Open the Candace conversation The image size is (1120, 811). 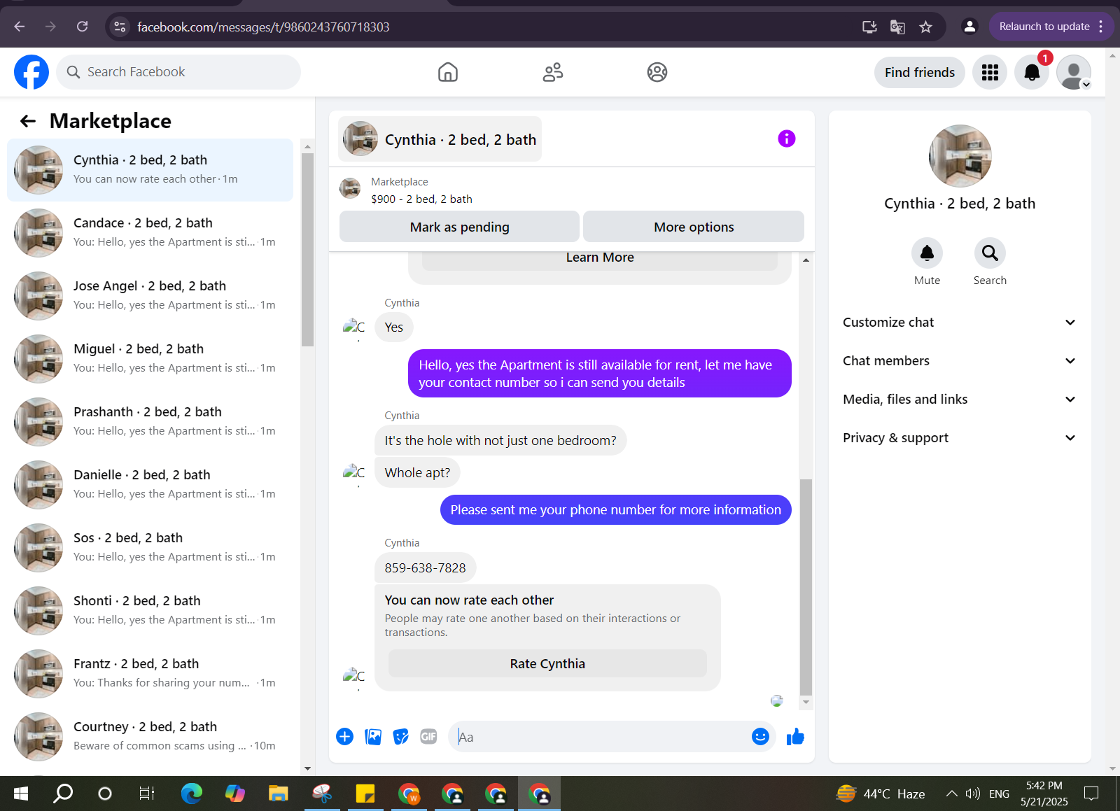point(150,233)
